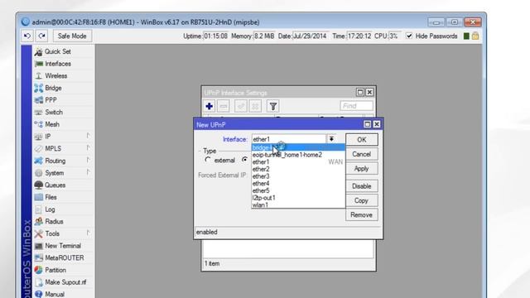Image resolution: width=530 pixels, height=298 pixels.
Task: Click the Mesh icon in the sidebar
Action: (x=39, y=124)
